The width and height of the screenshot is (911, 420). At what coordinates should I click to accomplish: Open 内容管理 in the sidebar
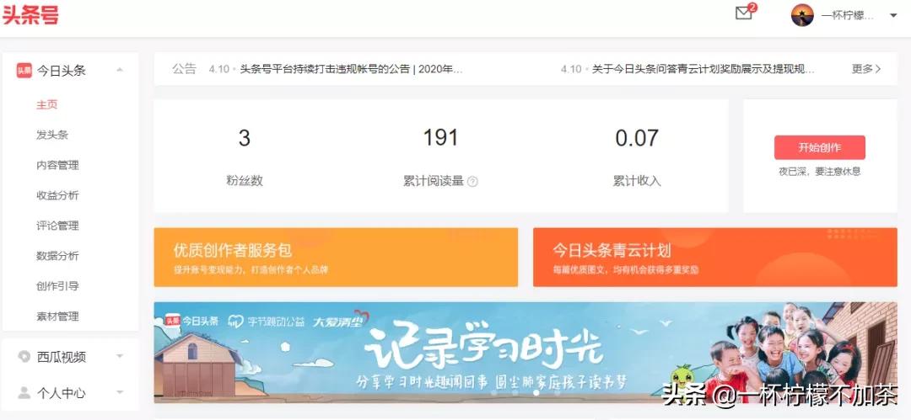pyautogui.click(x=57, y=165)
